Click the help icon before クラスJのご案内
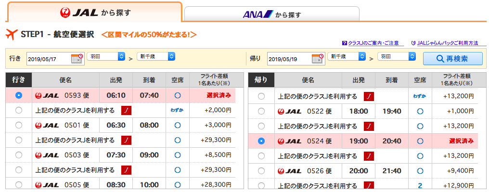 [344, 43]
